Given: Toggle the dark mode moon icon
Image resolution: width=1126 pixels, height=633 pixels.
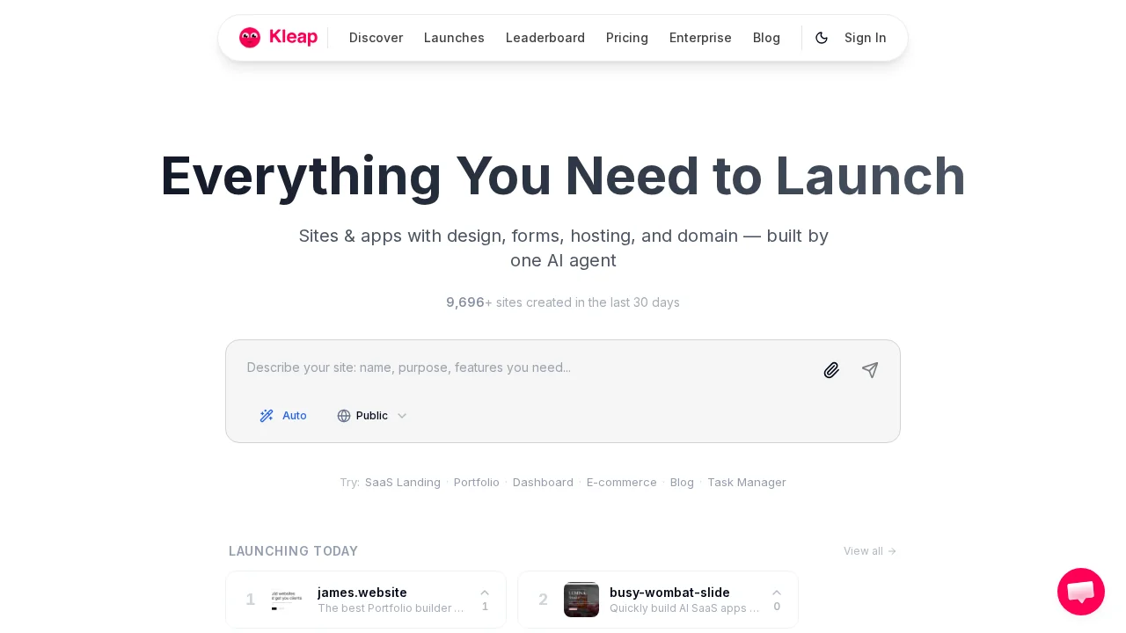Looking at the screenshot, I should click(x=822, y=38).
